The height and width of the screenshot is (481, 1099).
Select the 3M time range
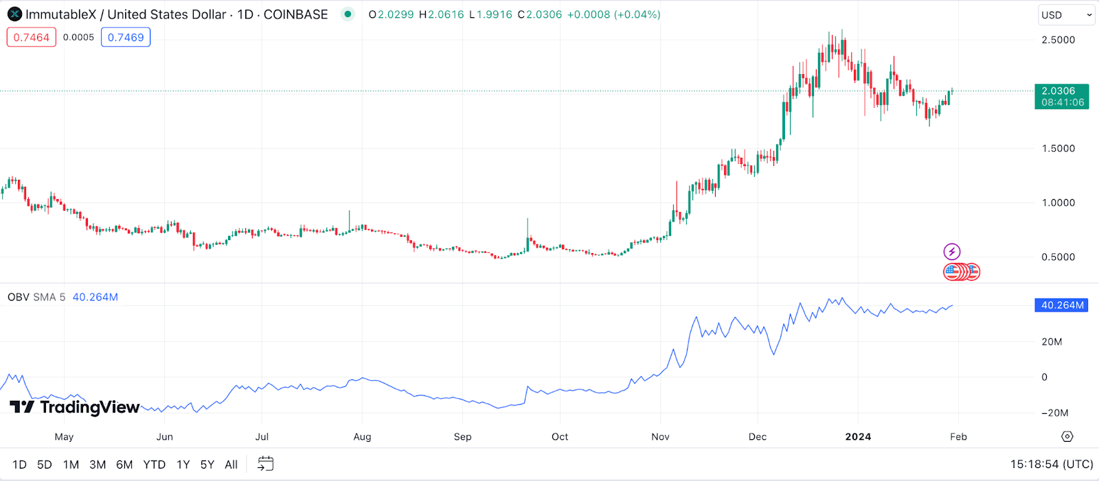click(x=98, y=465)
